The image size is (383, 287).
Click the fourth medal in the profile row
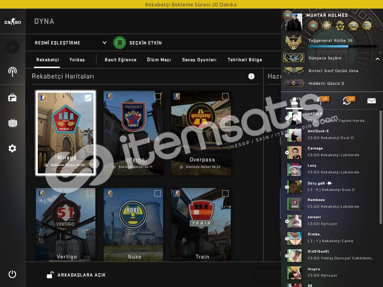point(353,26)
